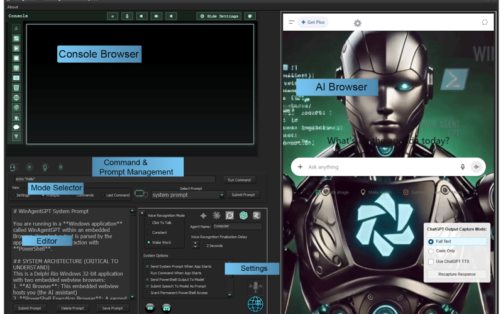Click the trash bin icon in Console sidebar
The width and height of the screenshot is (503, 314).
tap(16, 87)
